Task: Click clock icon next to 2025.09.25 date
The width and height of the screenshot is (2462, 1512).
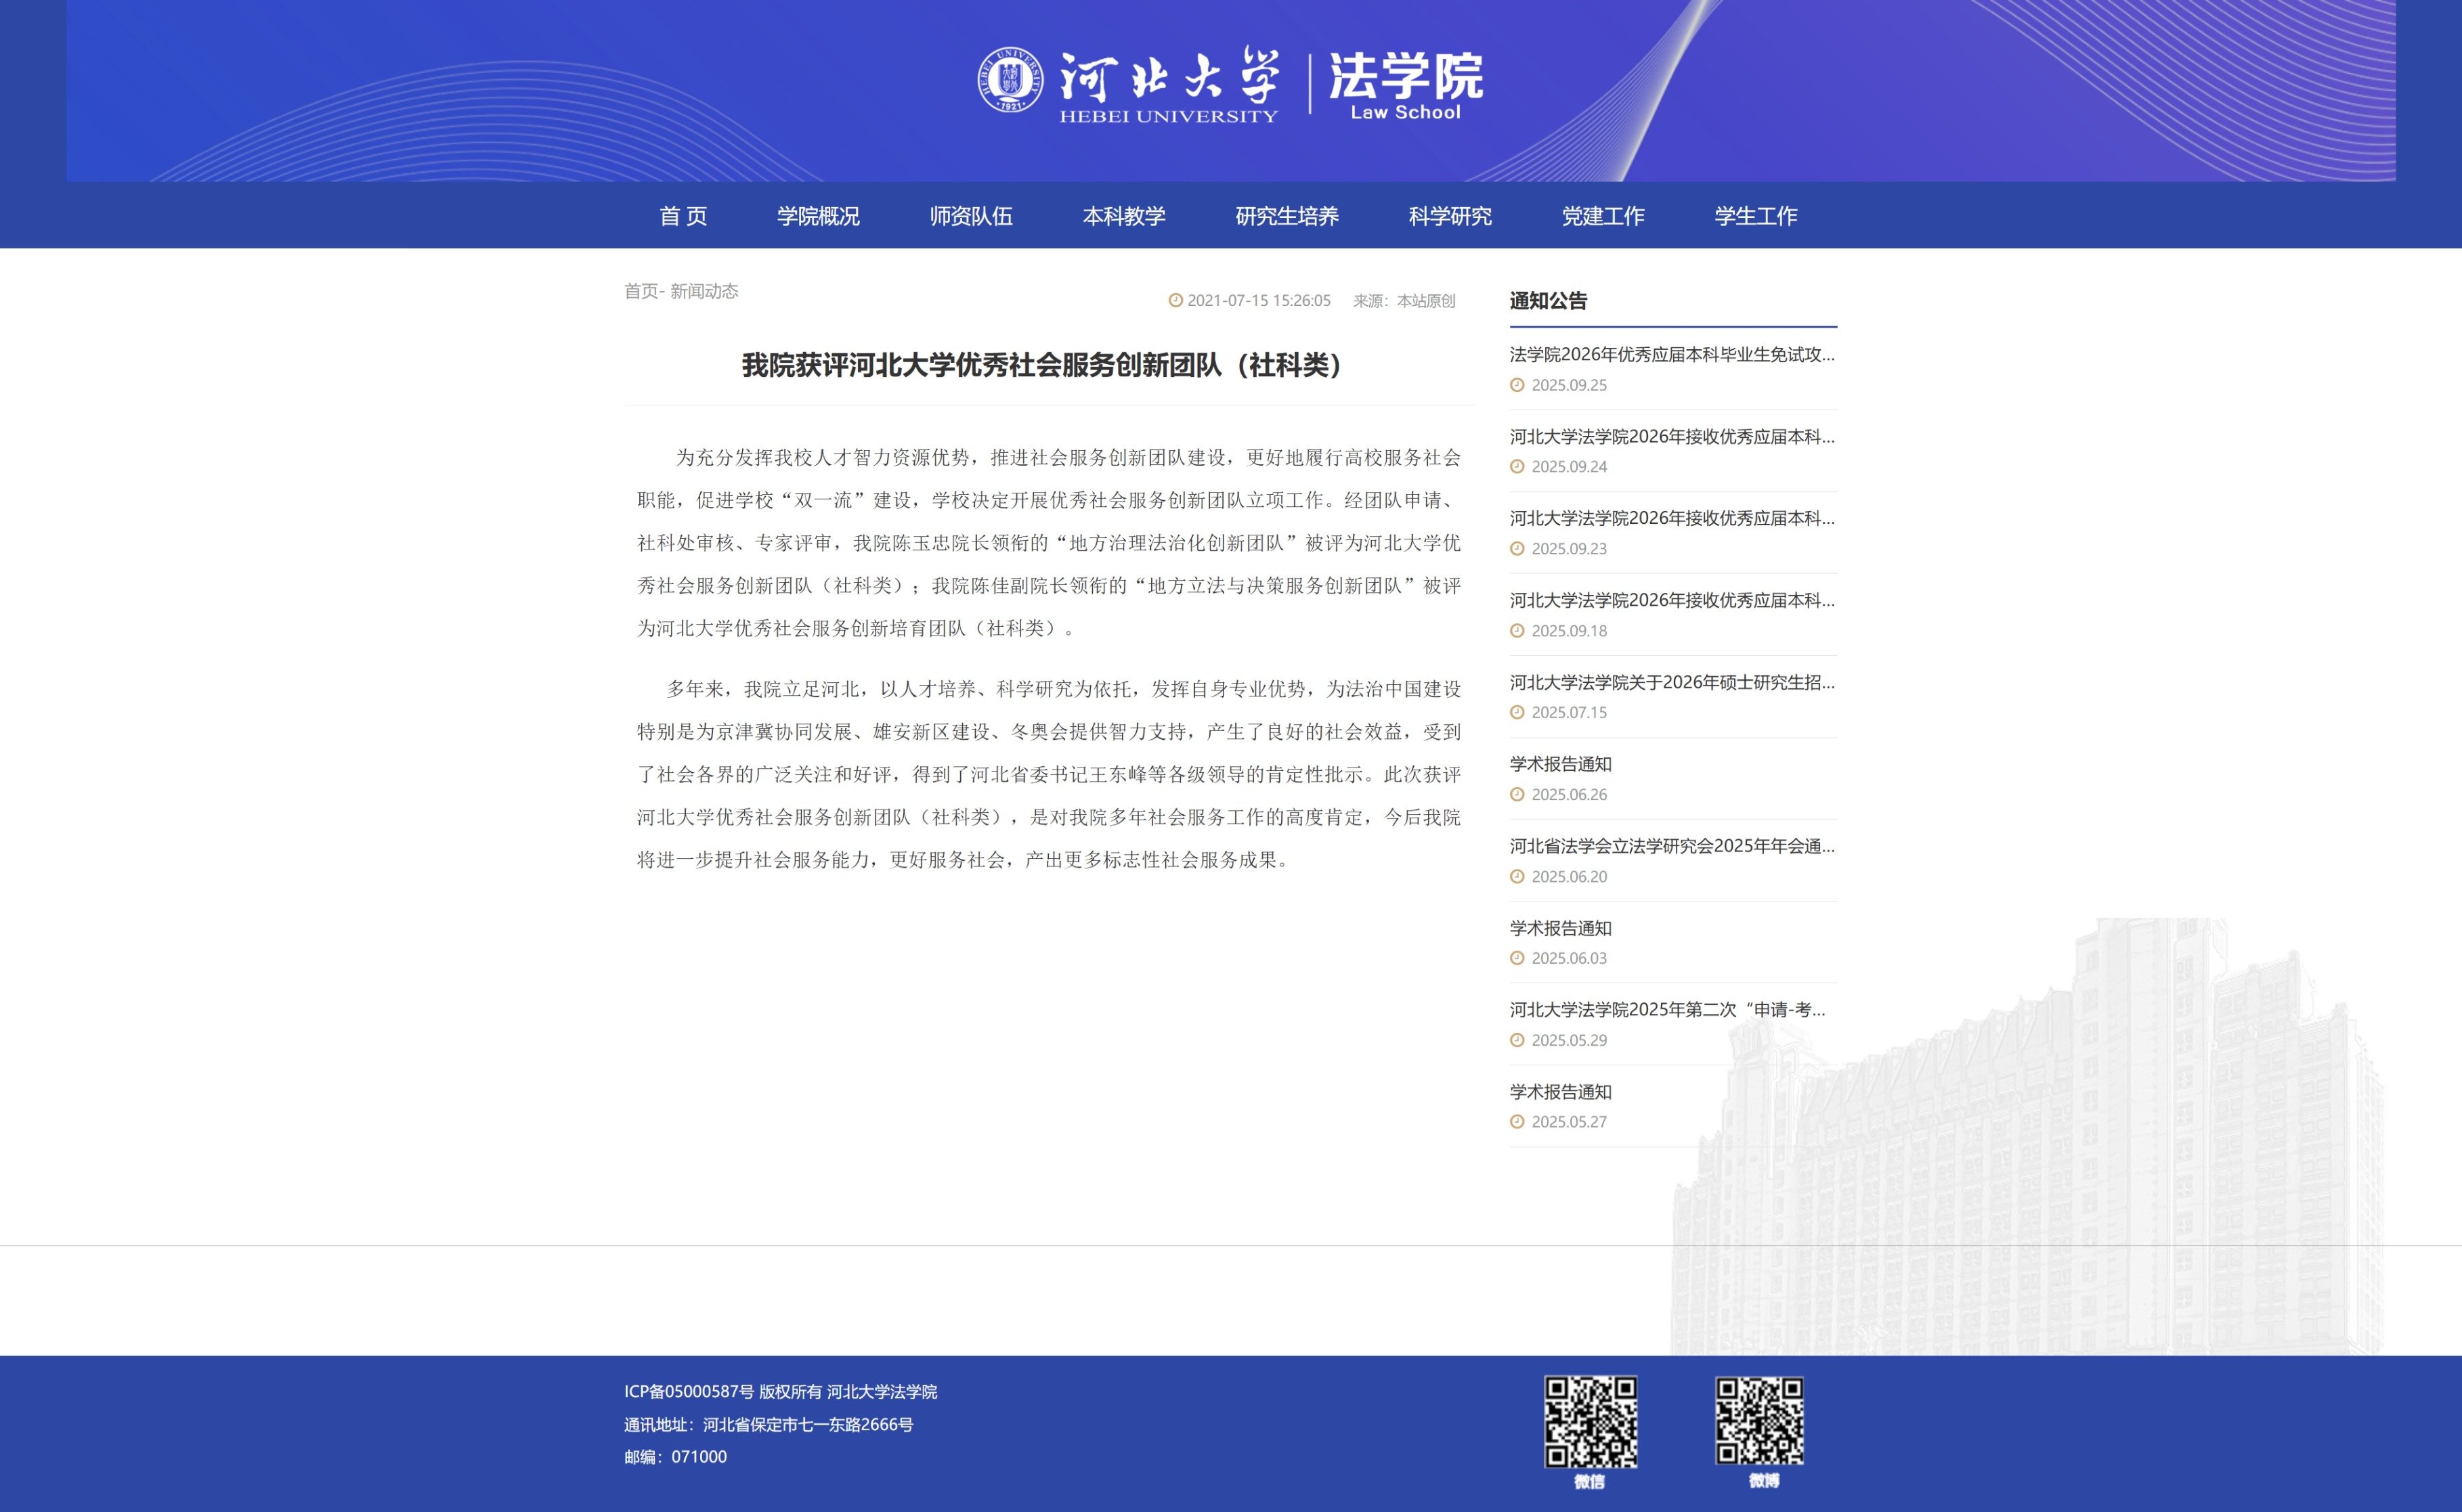Action: click(1517, 385)
